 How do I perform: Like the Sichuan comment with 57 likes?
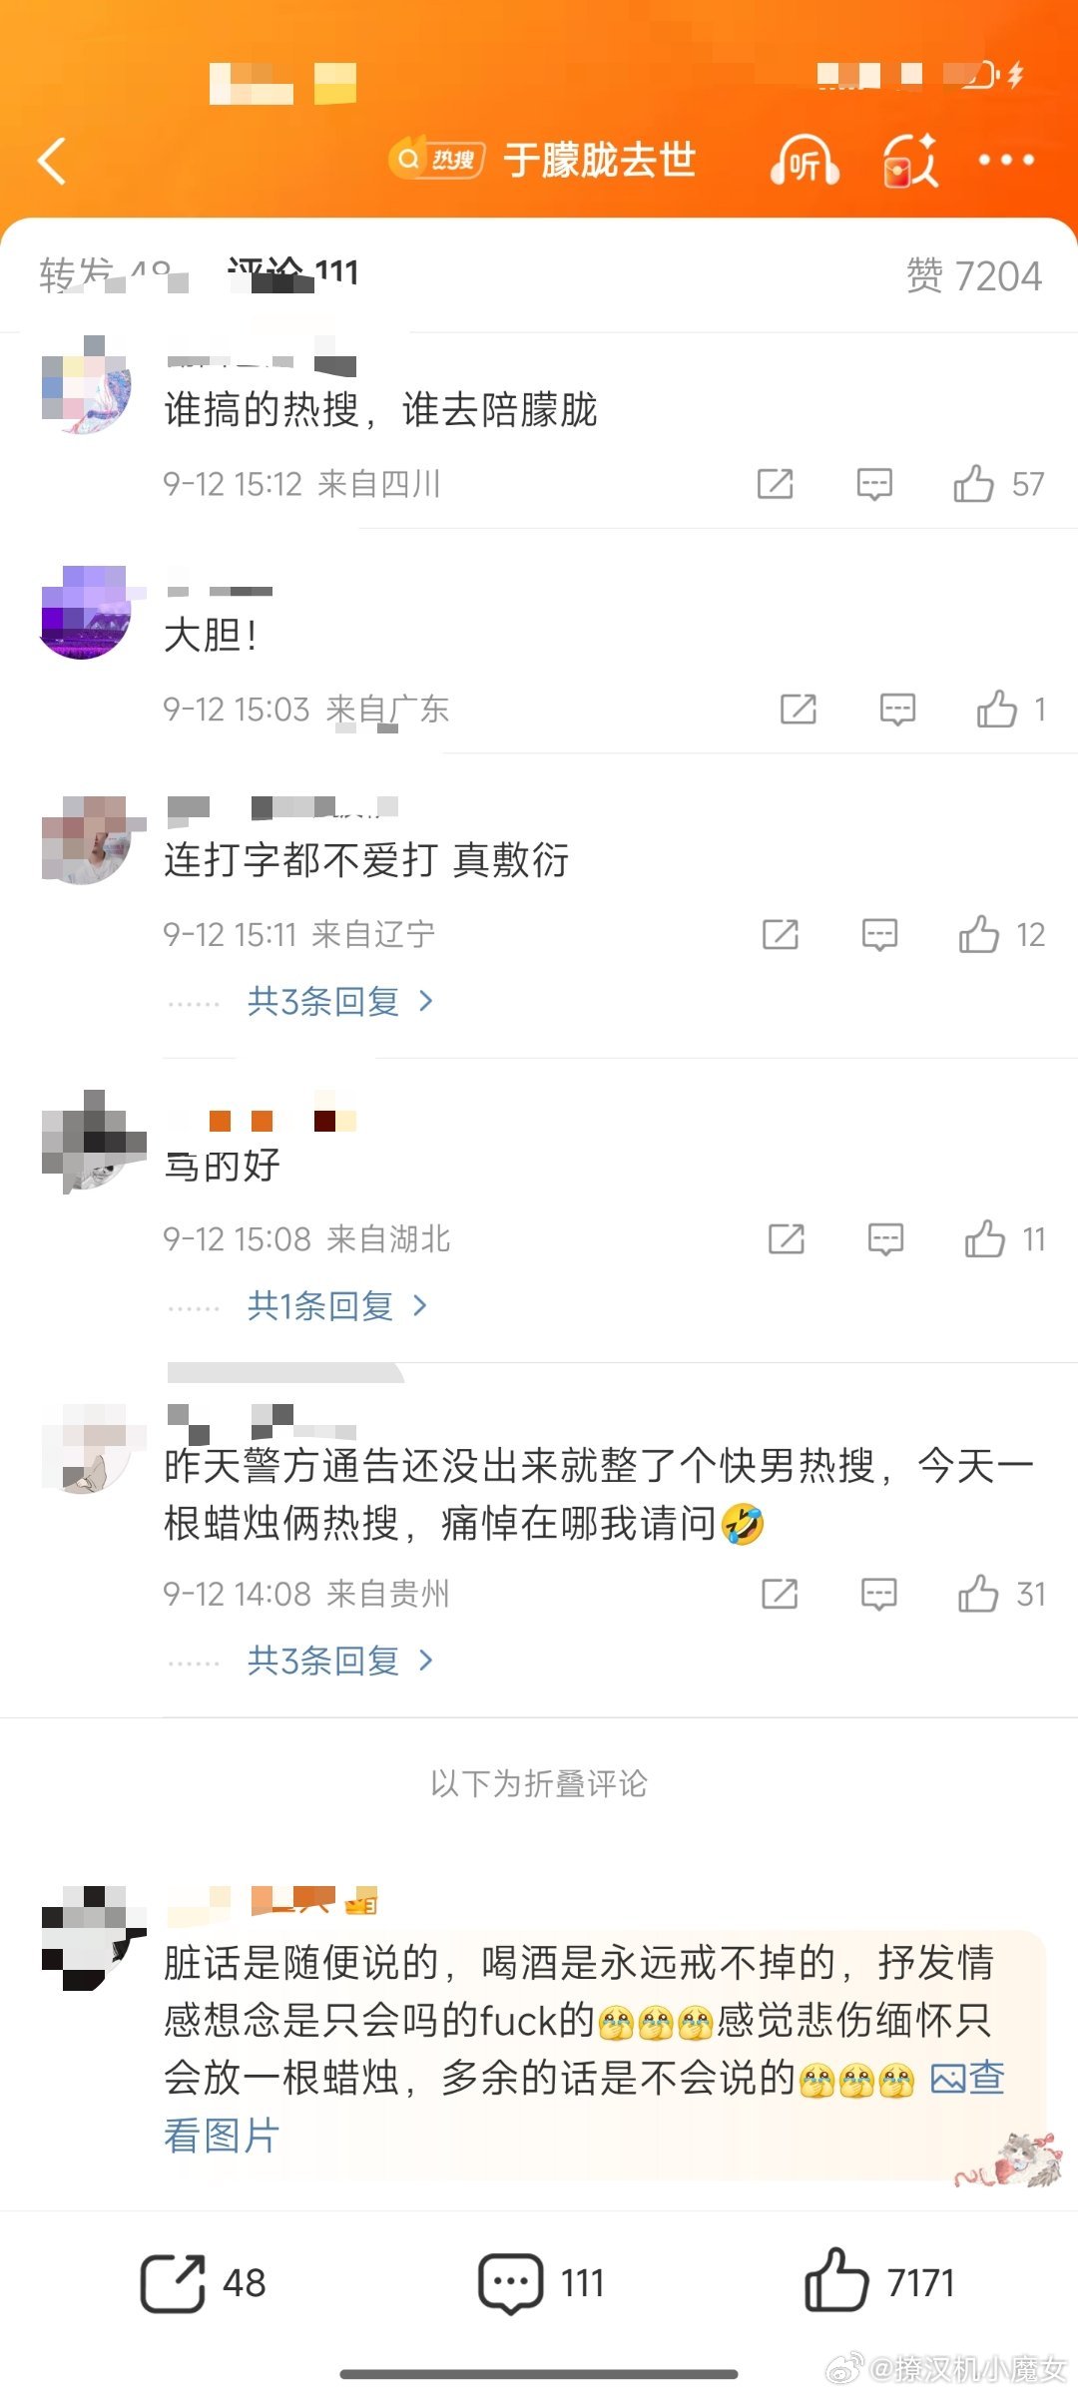(x=973, y=484)
